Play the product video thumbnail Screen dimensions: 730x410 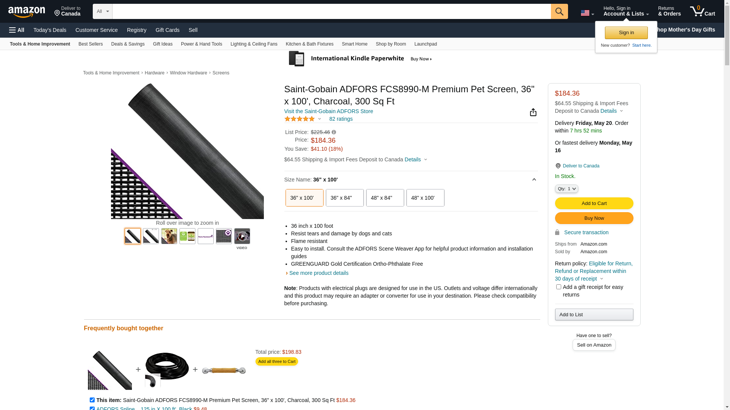[242, 236]
